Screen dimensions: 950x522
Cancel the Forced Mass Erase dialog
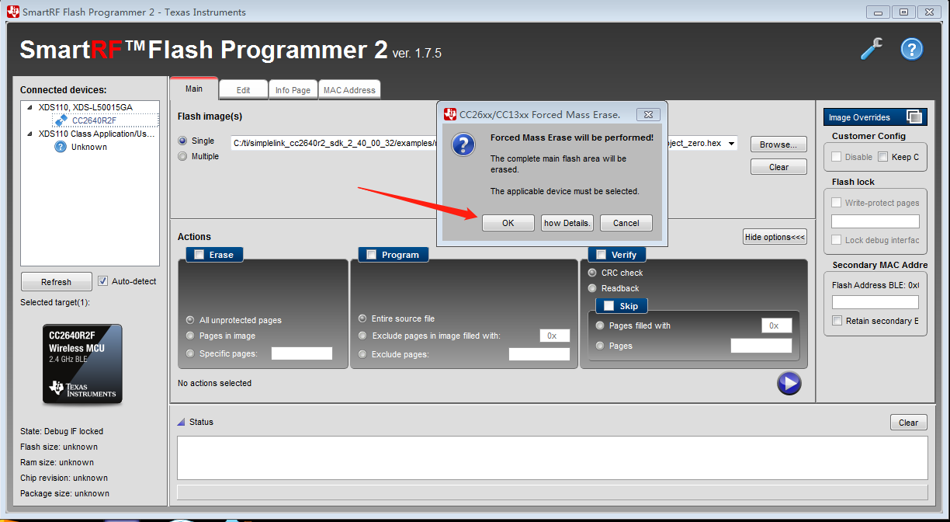tap(626, 223)
